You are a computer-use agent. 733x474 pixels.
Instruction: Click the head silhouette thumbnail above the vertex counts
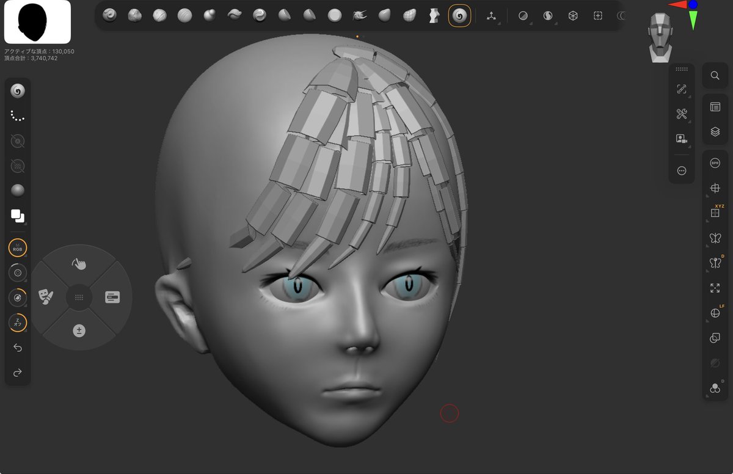pos(37,21)
